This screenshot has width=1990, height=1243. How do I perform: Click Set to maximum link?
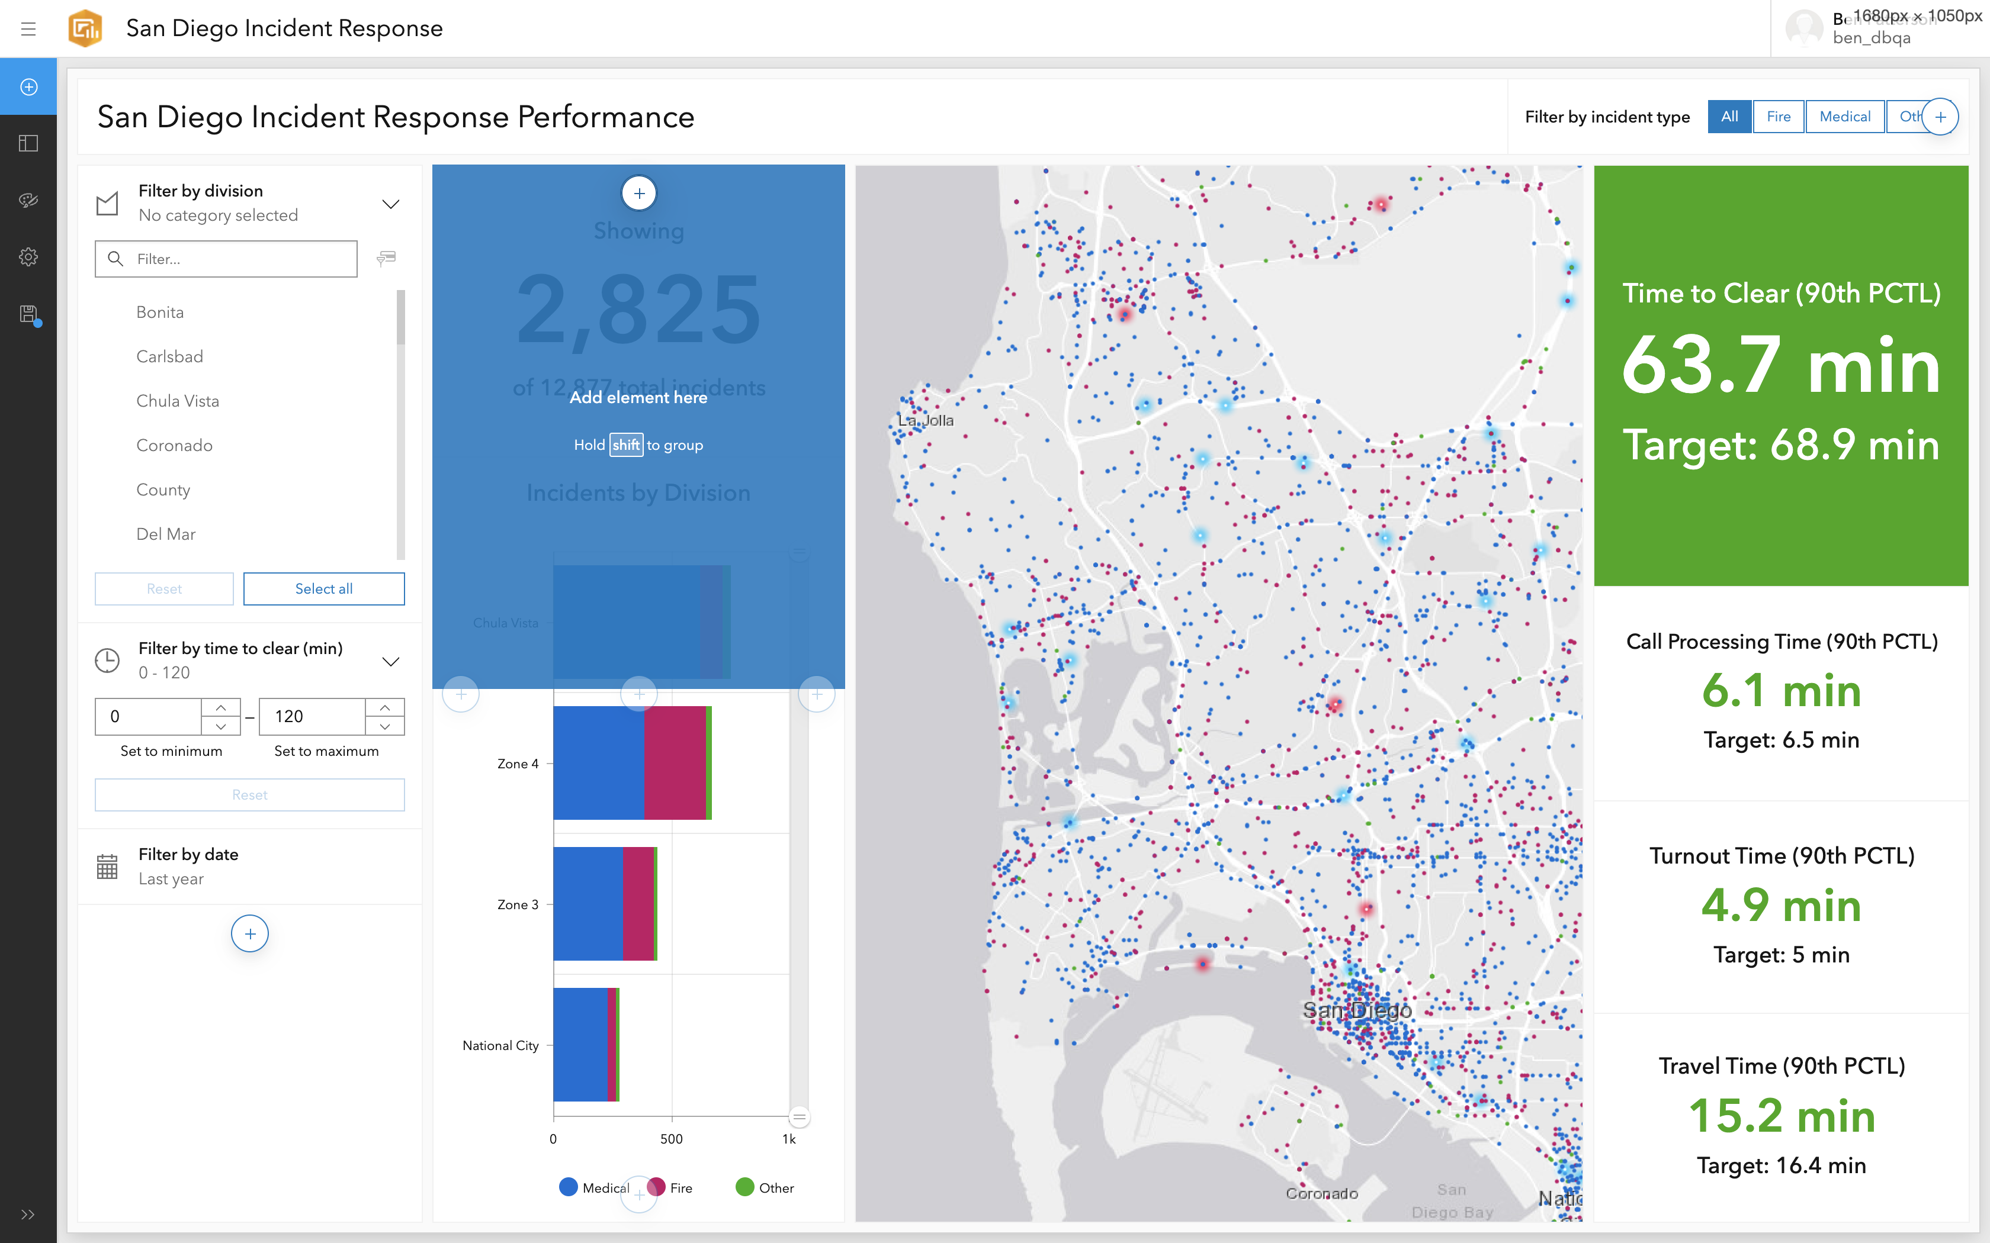tap(326, 751)
